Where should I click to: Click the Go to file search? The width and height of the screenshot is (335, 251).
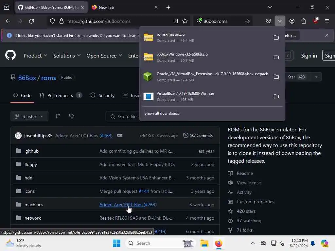(124, 116)
